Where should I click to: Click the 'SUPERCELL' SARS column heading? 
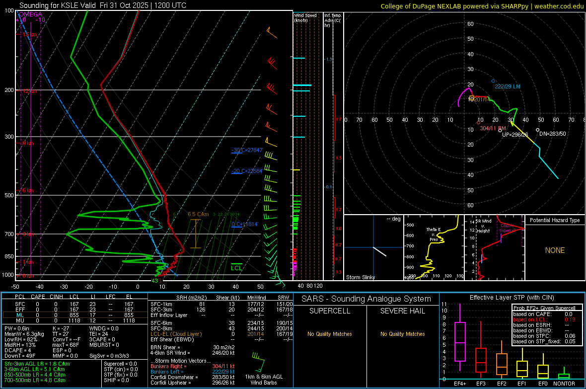tap(330, 311)
